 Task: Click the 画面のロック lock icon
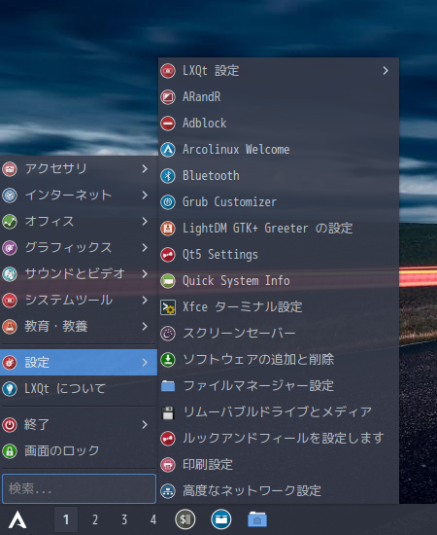click(10, 451)
